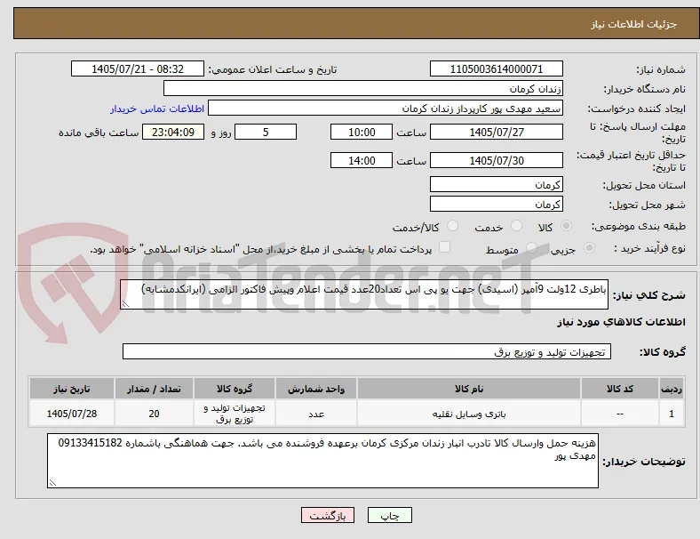The height and width of the screenshot is (539, 700).
Task: Click the اطلاعات کالاهای مورد نیاز heading
Action: (621, 322)
